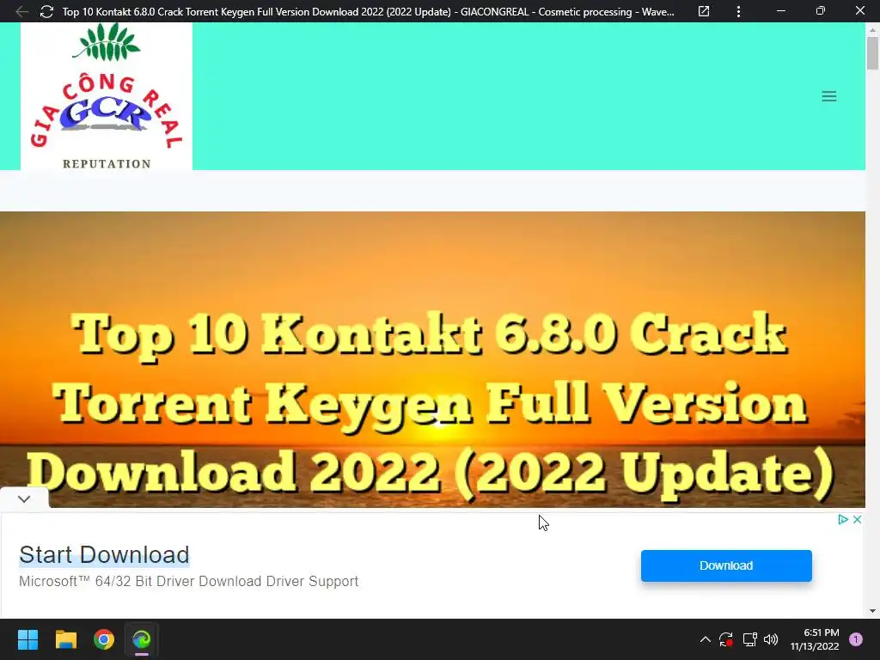Open the Windows Start menu
Image resolution: width=880 pixels, height=660 pixels.
27,639
